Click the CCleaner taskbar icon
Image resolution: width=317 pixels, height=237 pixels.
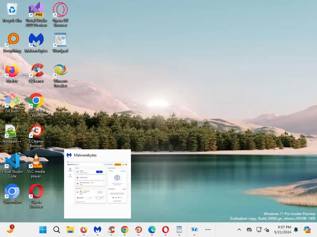click(x=111, y=230)
